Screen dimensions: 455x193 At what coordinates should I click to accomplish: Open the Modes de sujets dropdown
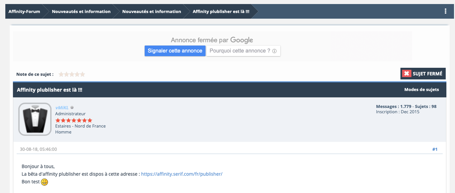(422, 89)
